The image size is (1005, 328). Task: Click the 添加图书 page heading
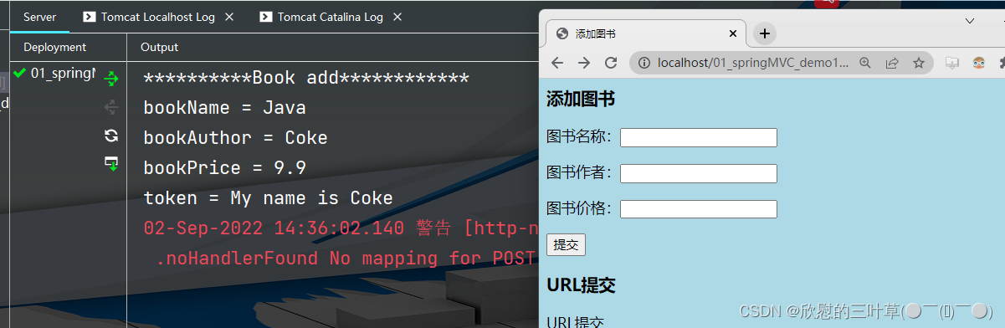pyautogui.click(x=581, y=100)
